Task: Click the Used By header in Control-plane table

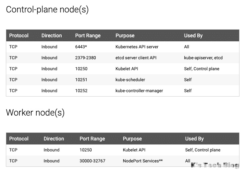Action: [193, 35]
